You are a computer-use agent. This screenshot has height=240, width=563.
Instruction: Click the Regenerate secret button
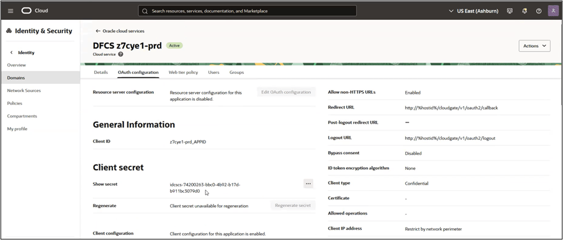(x=292, y=205)
